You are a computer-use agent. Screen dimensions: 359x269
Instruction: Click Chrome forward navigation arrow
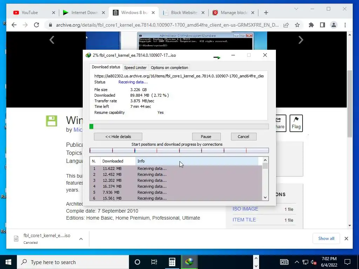point(25,25)
